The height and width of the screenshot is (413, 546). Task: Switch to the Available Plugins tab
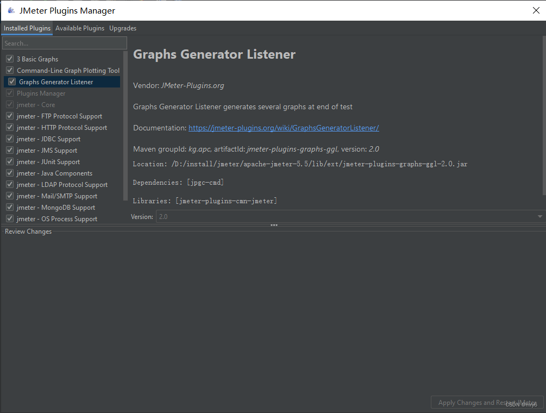(80, 28)
